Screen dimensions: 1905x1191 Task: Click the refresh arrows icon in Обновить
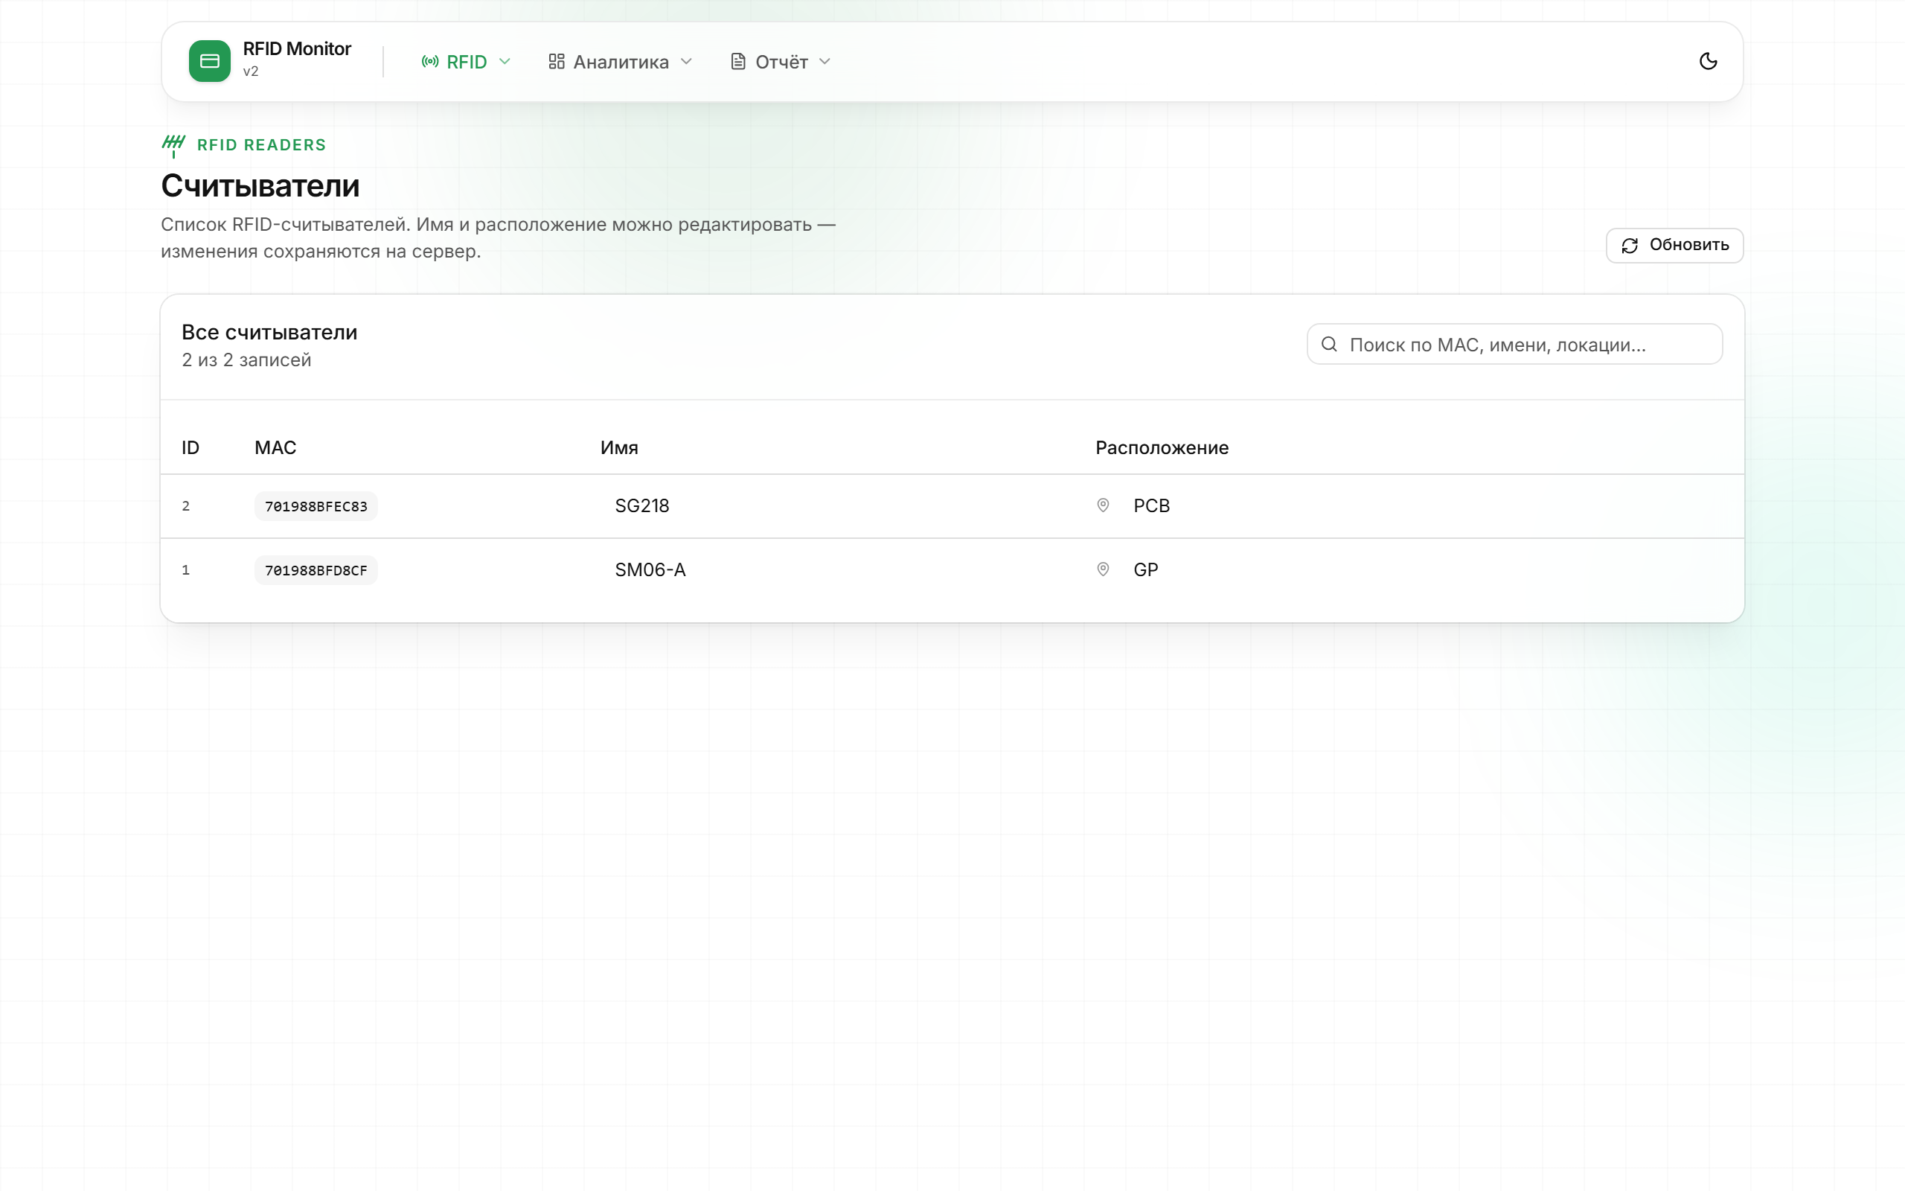point(1630,246)
